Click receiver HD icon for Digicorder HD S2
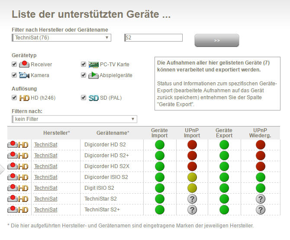This screenshot has width=290, height=240. click(x=18, y=145)
